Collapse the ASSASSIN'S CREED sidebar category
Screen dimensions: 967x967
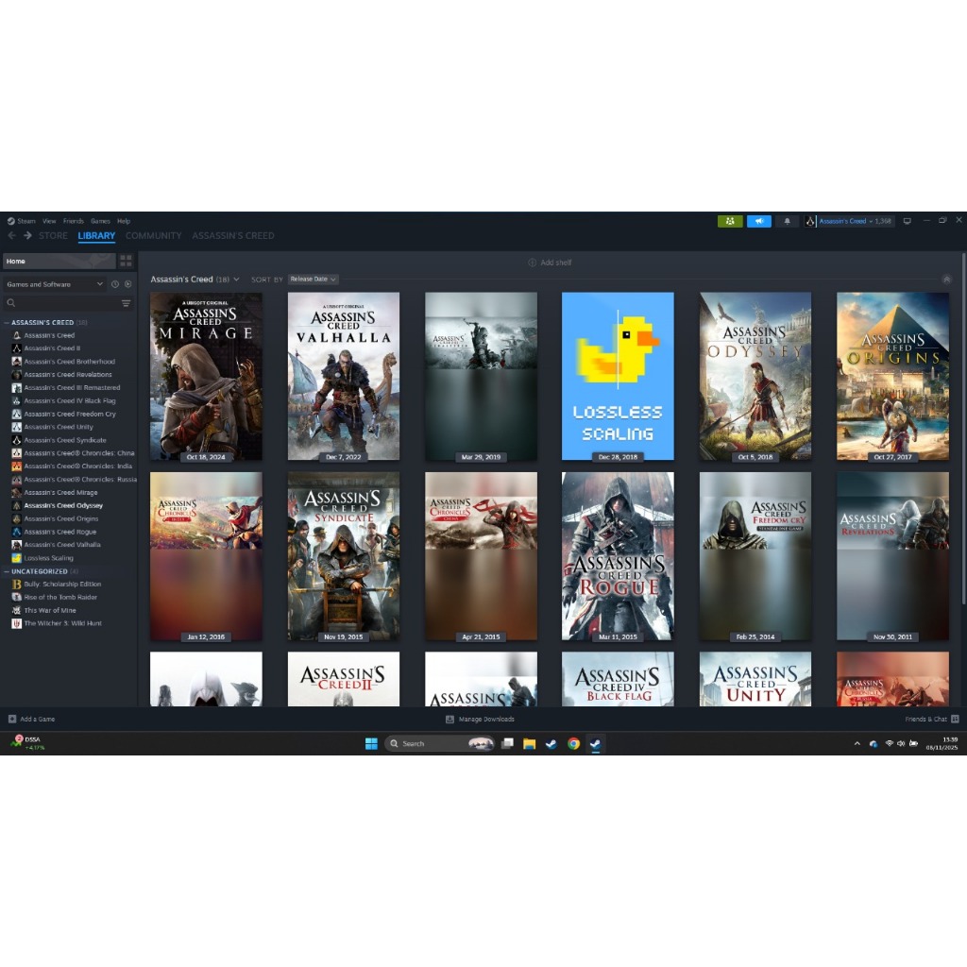[x=7, y=323]
